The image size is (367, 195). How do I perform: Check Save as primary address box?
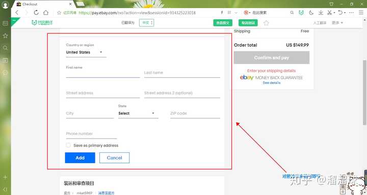point(68,145)
